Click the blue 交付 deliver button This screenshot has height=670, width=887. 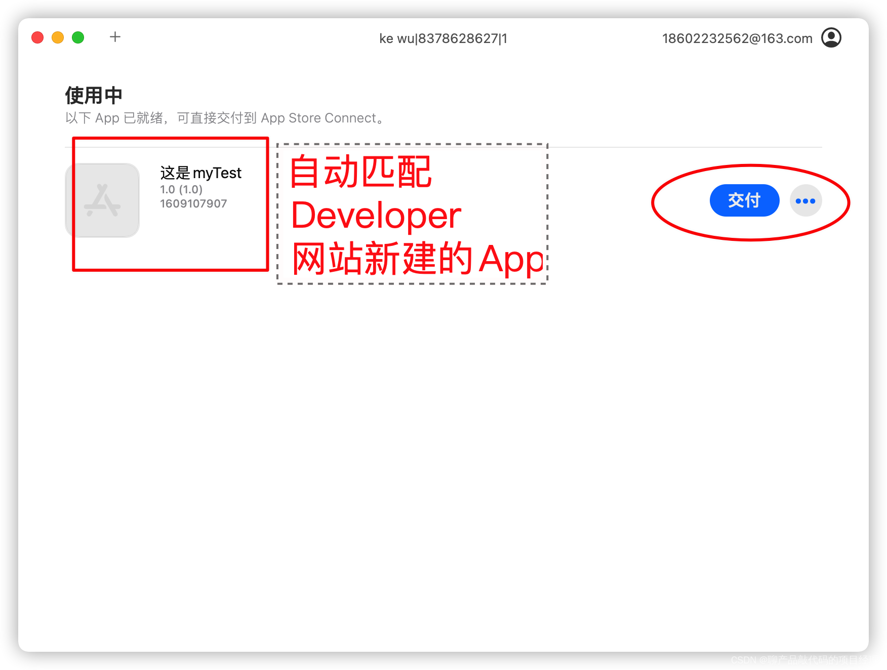pyautogui.click(x=744, y=200)
